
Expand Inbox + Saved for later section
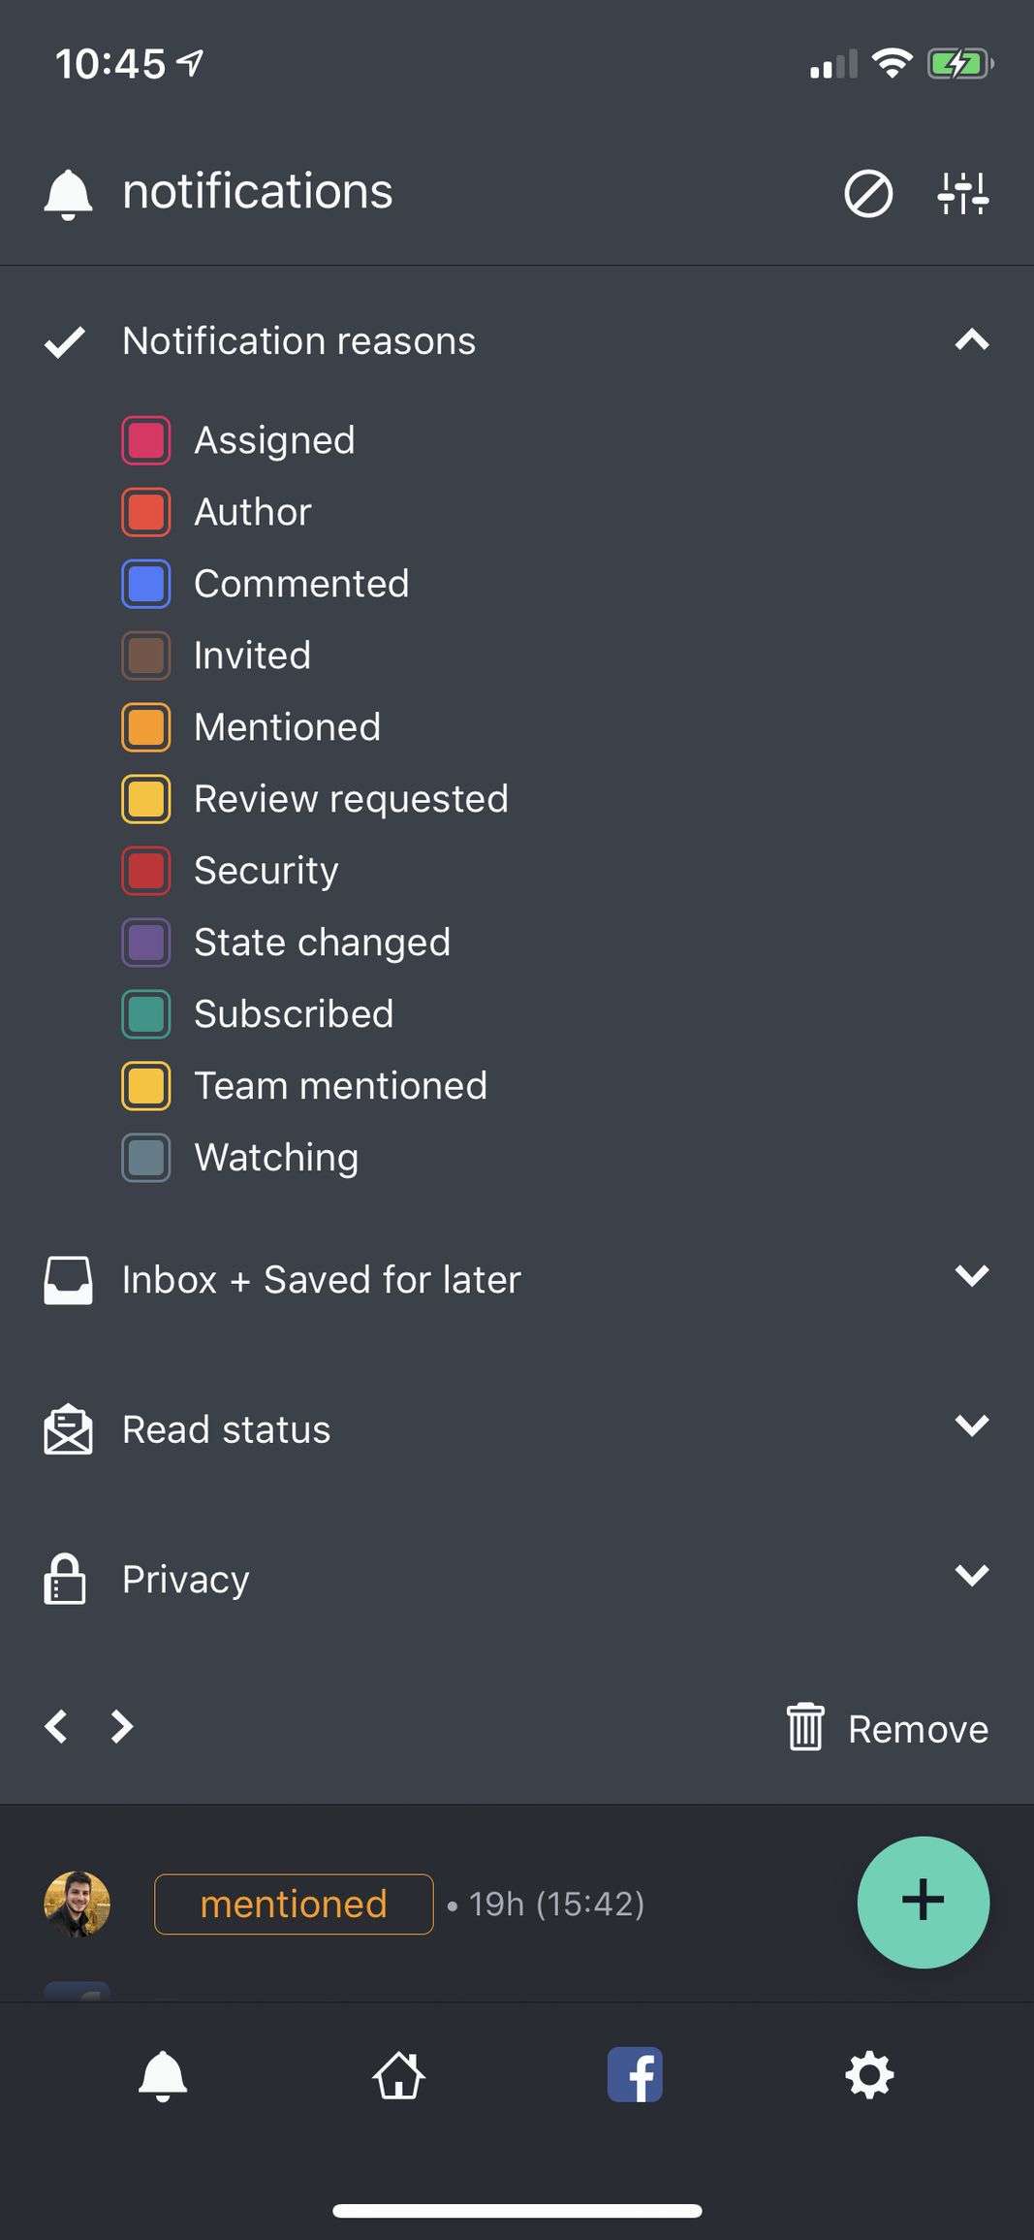click(x=971, y=1277)
